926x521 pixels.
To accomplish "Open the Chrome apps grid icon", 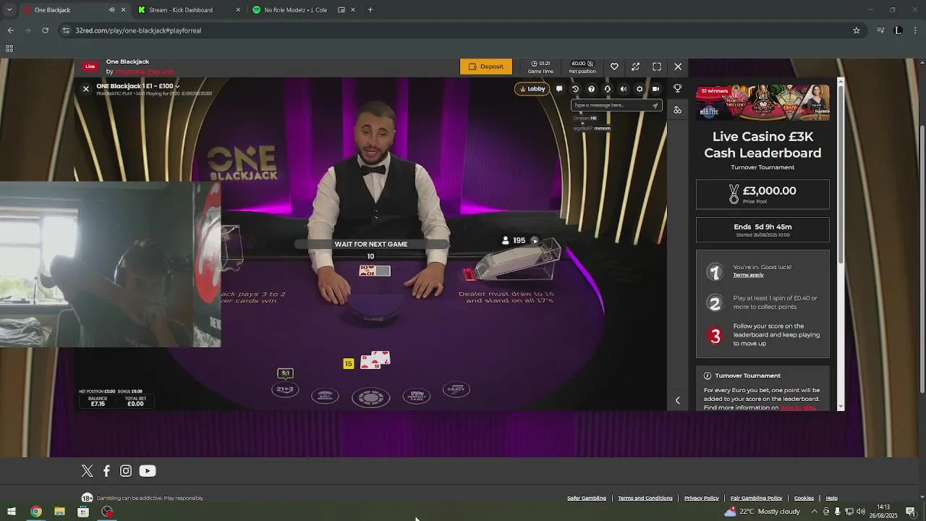I will 9,48.
